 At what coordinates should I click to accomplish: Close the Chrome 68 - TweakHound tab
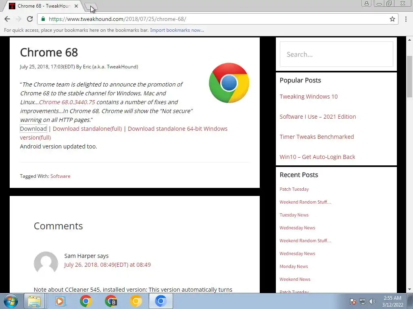[x=76, y=6]
